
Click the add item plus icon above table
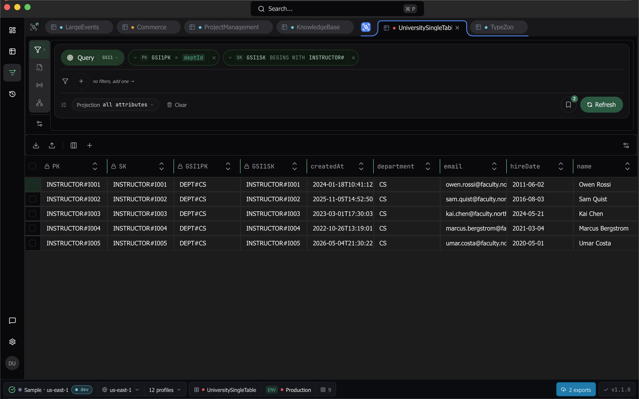(x=90, y=145)
